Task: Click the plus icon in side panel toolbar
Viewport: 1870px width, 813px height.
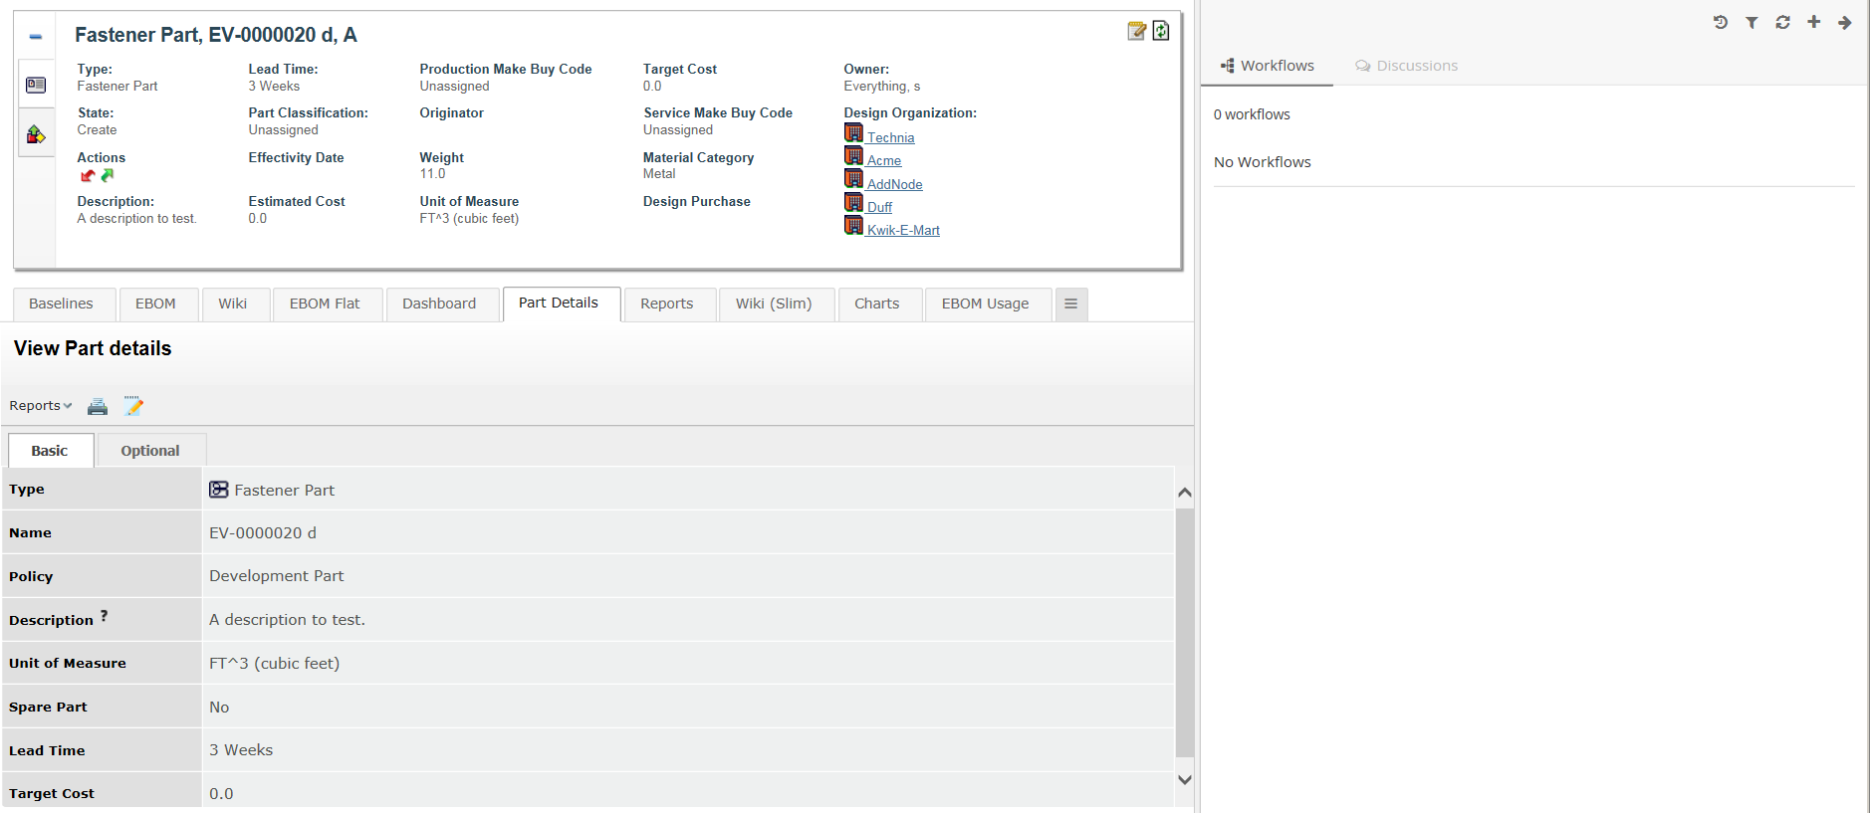Action: pos(1814,22)
